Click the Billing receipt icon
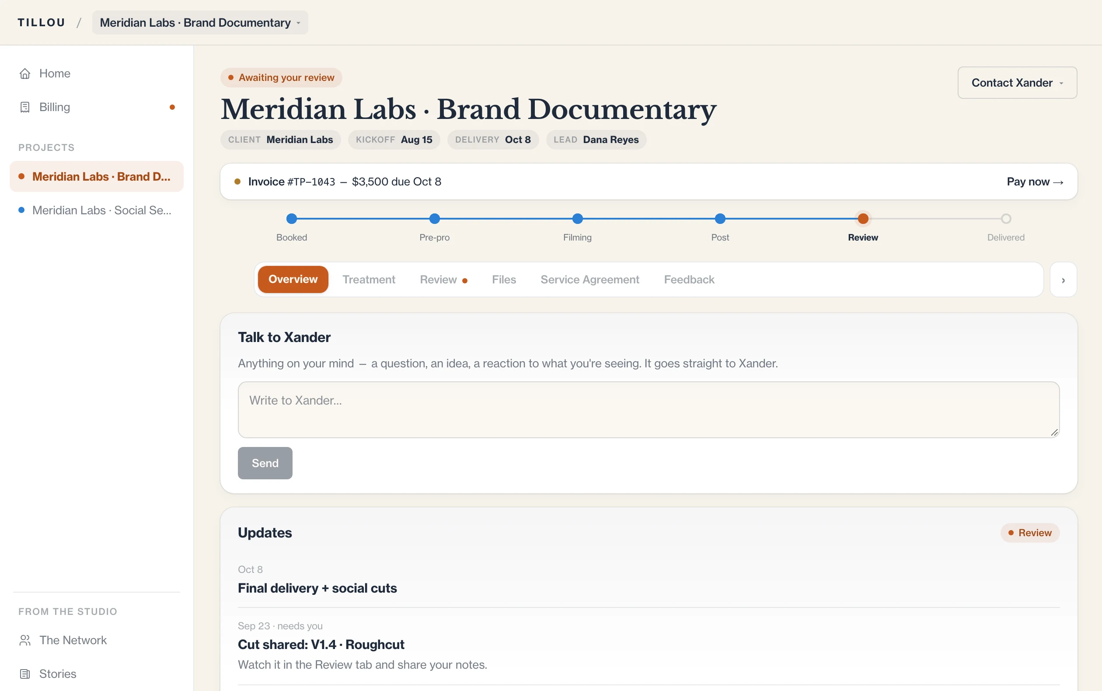 [25, 107]
